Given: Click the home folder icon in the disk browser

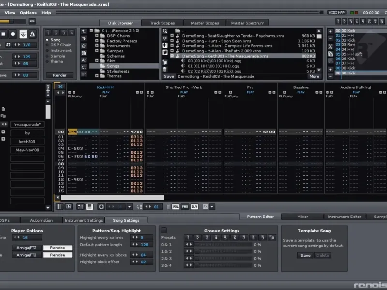Looking at the screenshot, I should 84,45.
